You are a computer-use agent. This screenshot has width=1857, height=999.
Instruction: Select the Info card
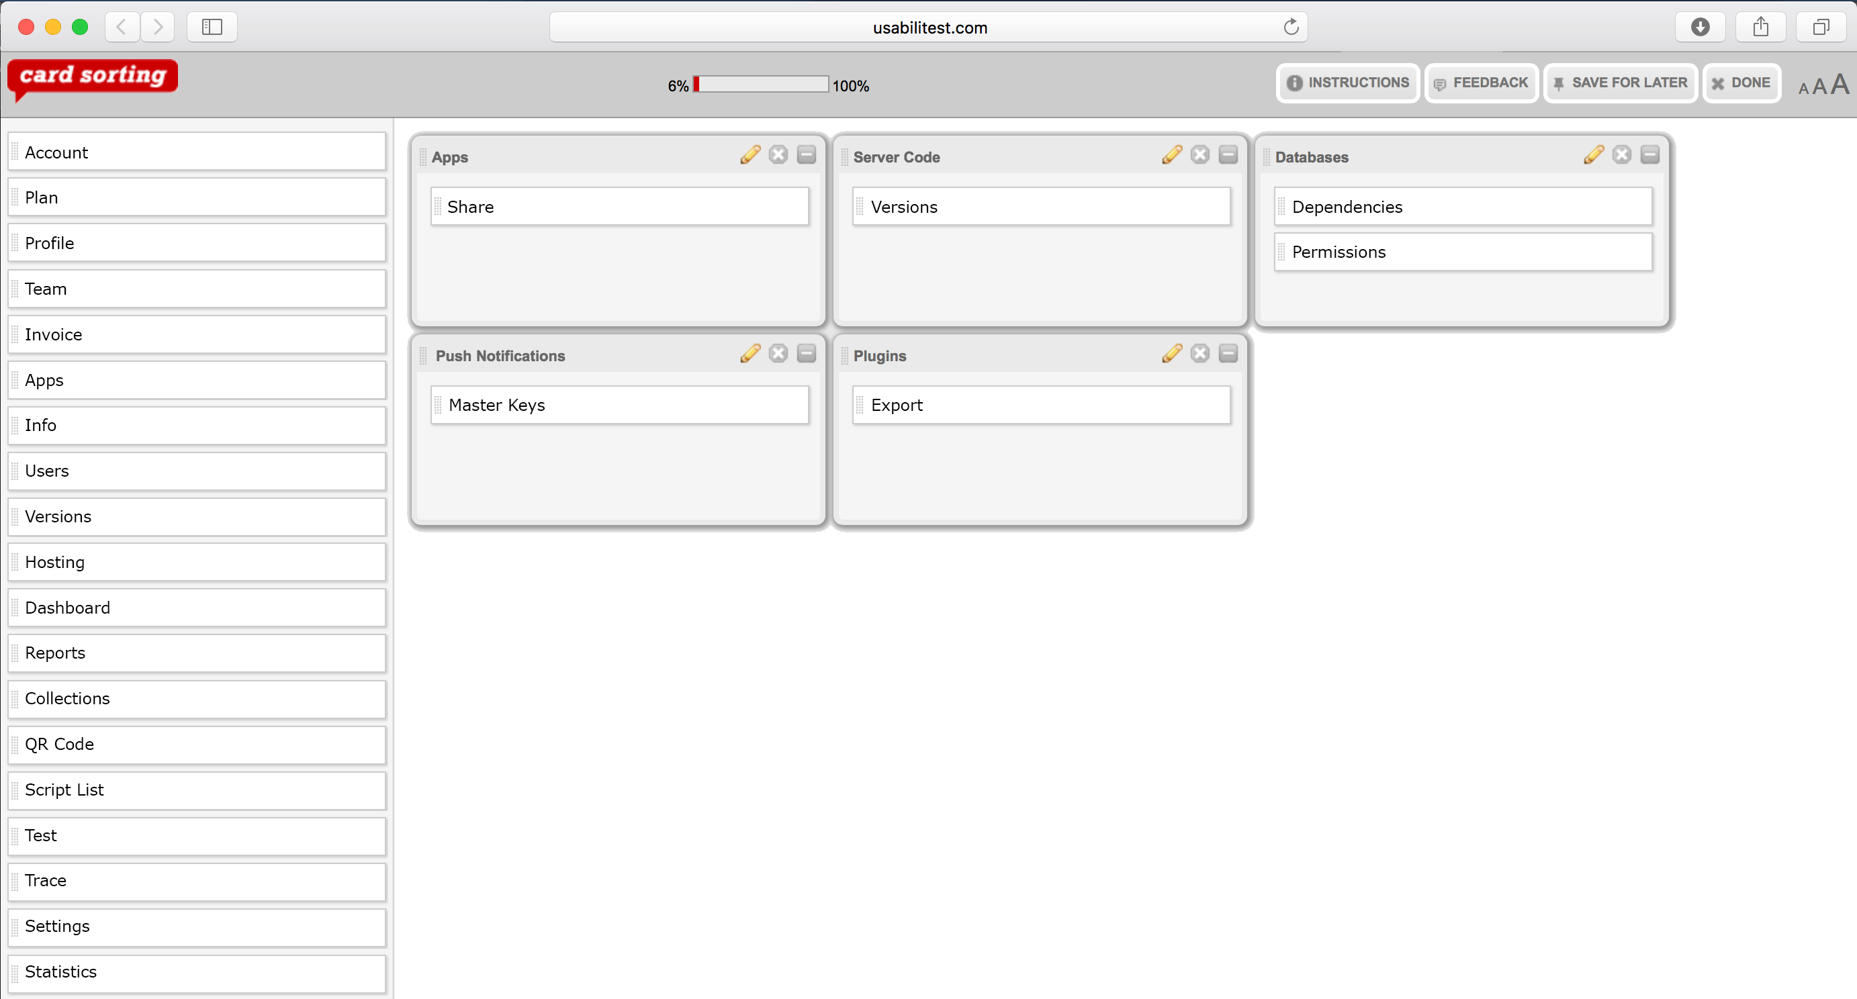(197, 425)
